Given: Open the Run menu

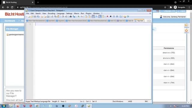Looking at the screenshot, I should (82, 13).
